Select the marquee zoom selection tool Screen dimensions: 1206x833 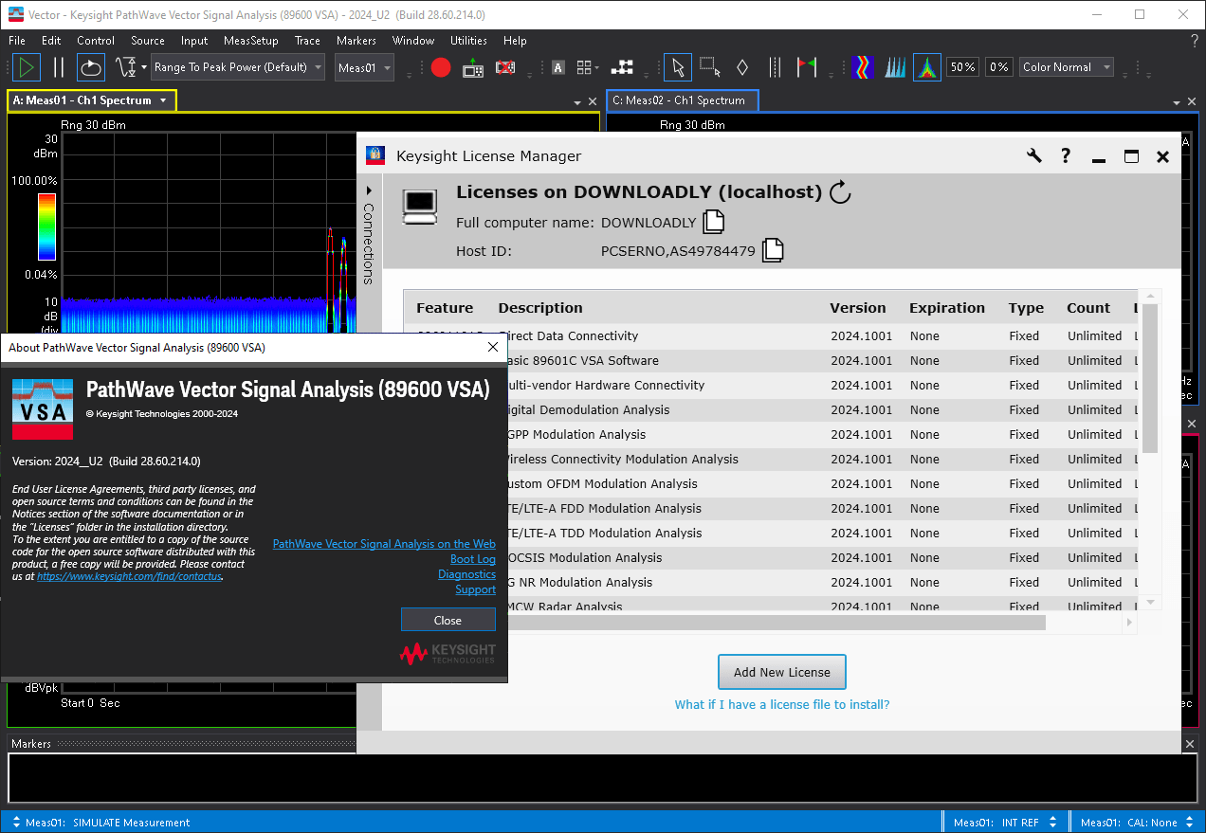tap(707, 66)
